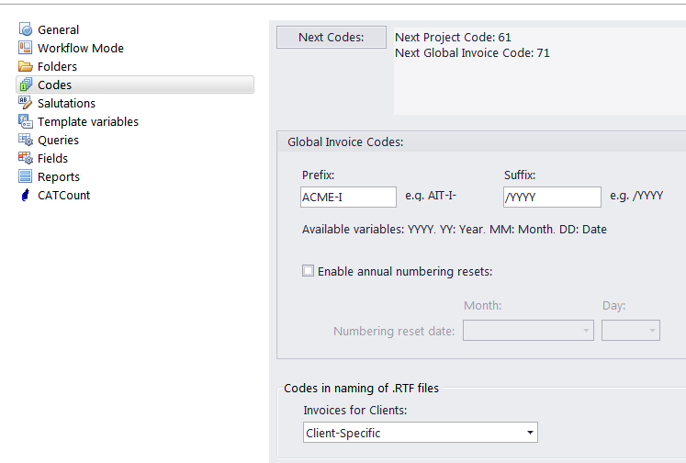Open the Day reset date dropdown
This screenshot has height=463, width=686.
(x=630, y=331)
